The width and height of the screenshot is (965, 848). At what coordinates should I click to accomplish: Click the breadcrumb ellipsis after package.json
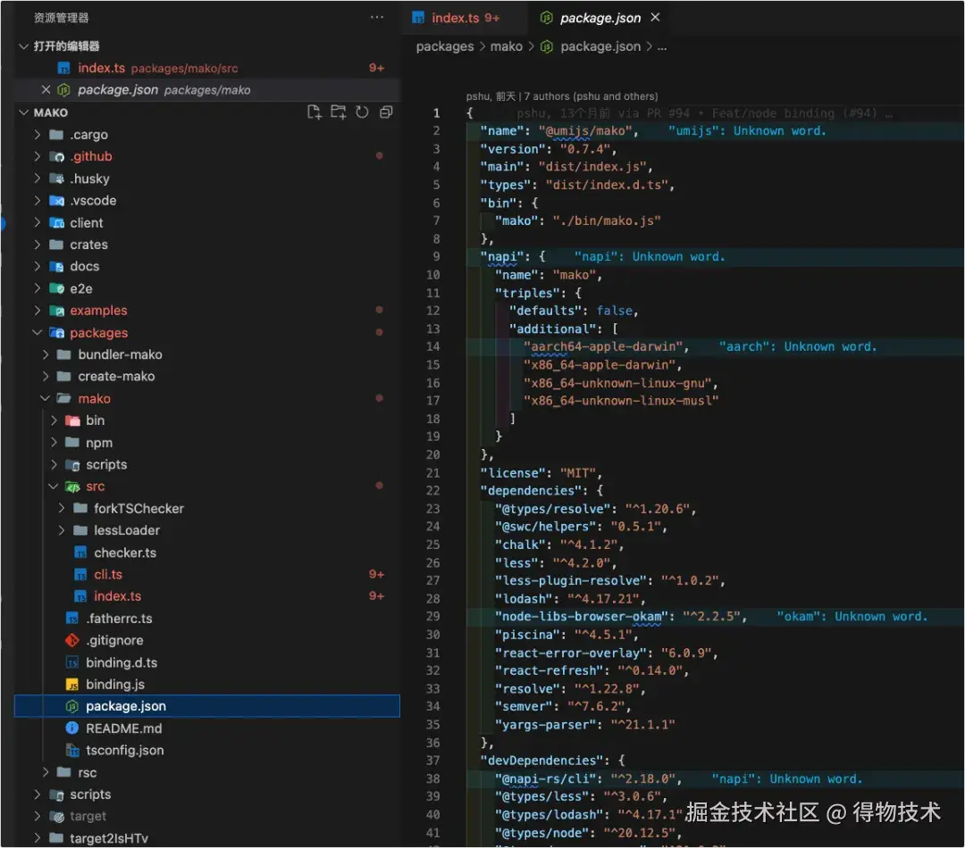(661, 46)
